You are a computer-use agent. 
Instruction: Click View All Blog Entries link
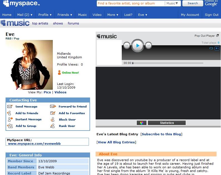116,142
